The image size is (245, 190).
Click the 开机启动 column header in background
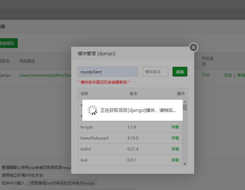pyautogui.click(x=207, y=61)
